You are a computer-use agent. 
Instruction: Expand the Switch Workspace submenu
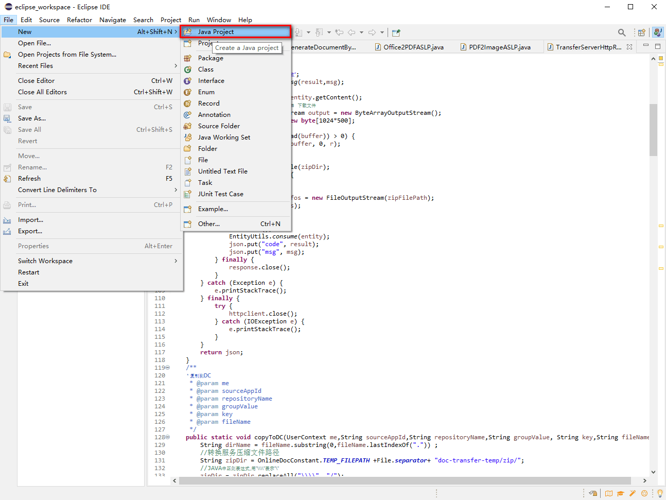45,261
